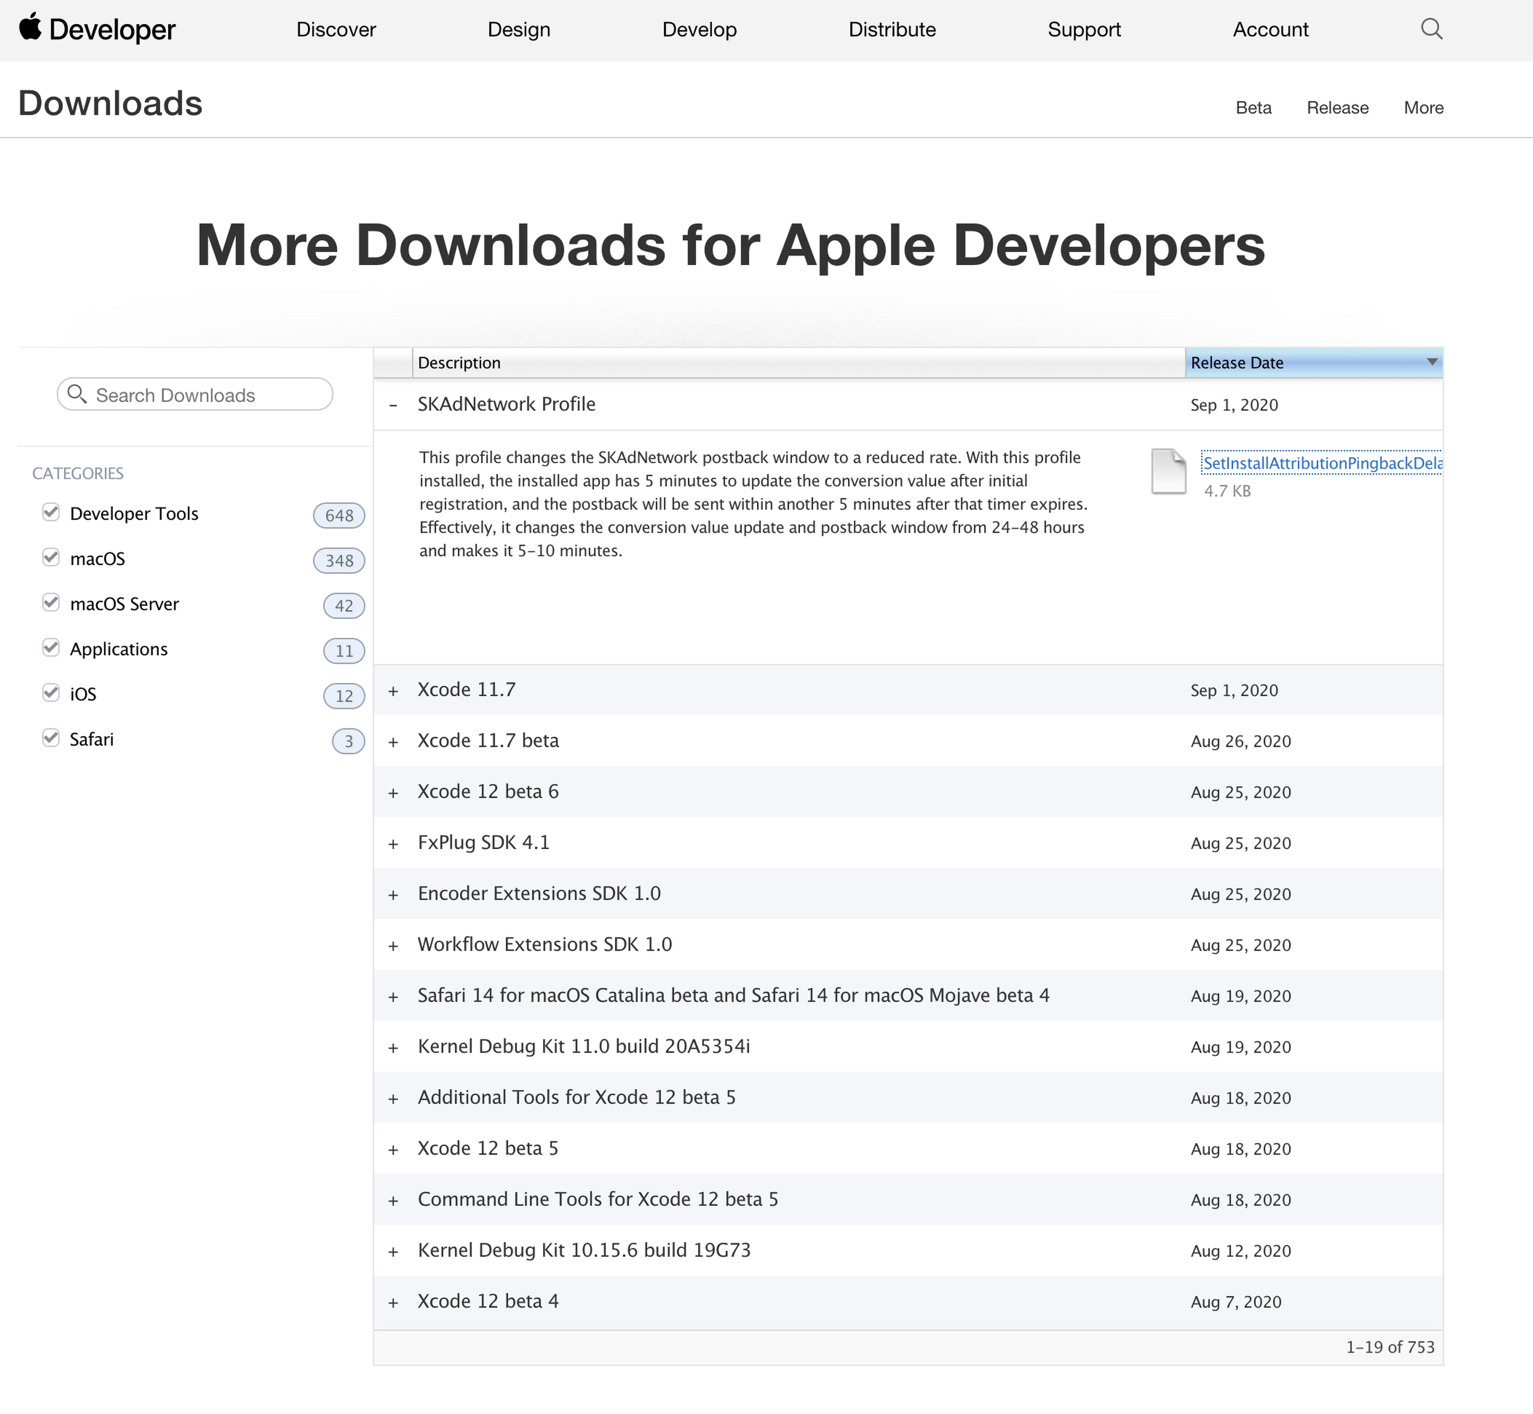1533x1414 pixels.
Task: Expand the Xcode 12 beta 6 row
Action: (393, 793)
